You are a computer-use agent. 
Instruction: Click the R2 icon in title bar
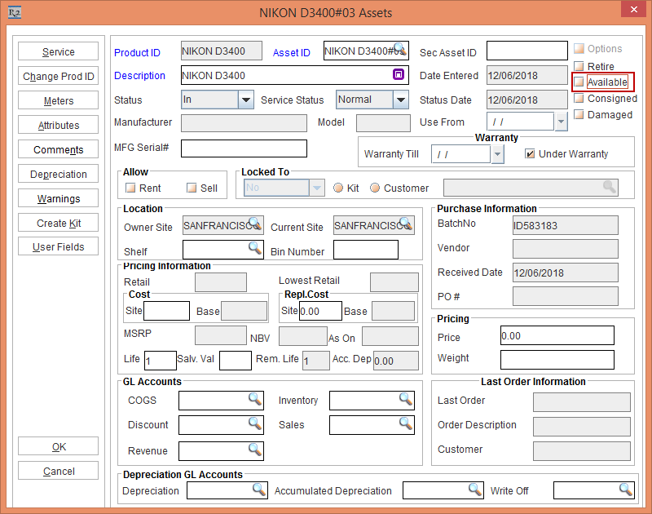point(14,13)
